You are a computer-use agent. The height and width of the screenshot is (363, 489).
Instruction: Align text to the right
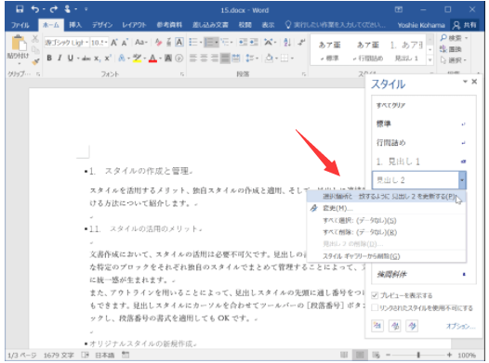click(215, 58)
